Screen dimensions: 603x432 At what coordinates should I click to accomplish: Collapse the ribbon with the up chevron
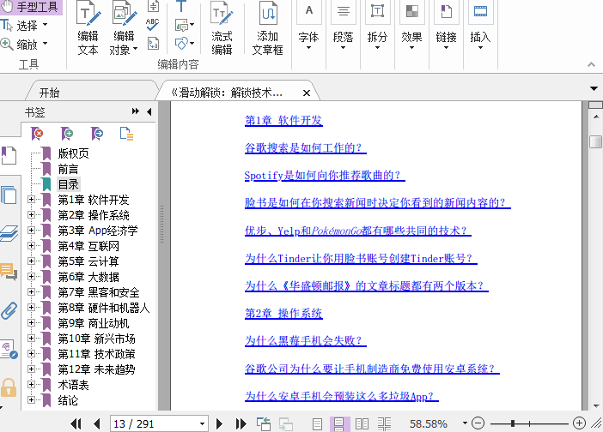point(592,64)
